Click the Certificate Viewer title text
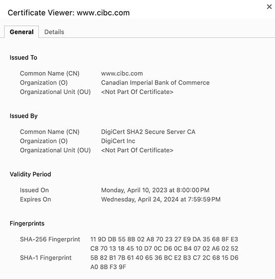275x279 pixels. click(x=68, y=13)
